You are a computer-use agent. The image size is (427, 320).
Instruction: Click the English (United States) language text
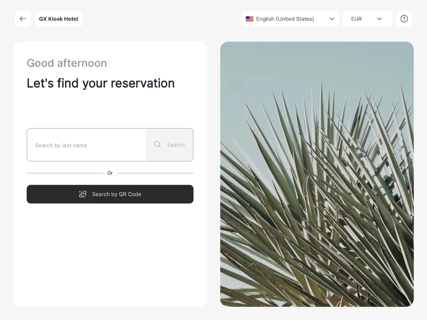[285, 19]
